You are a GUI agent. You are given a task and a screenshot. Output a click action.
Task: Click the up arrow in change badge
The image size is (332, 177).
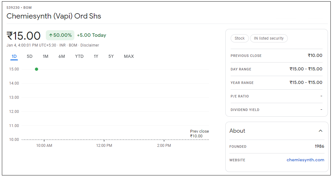[51, 35]
